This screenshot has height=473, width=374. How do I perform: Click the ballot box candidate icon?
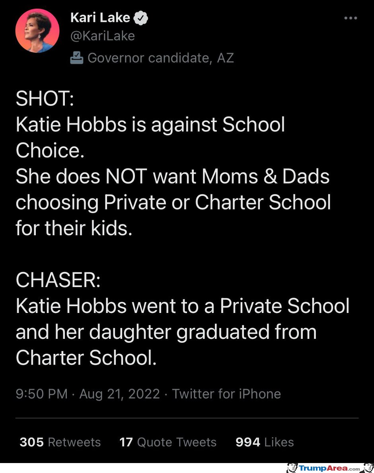[76, 58]
